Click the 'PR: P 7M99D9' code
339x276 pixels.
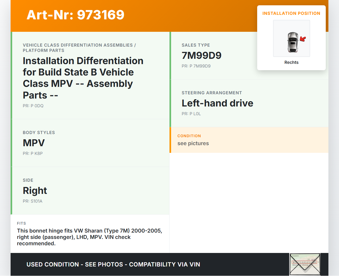(x=196, y=66)
